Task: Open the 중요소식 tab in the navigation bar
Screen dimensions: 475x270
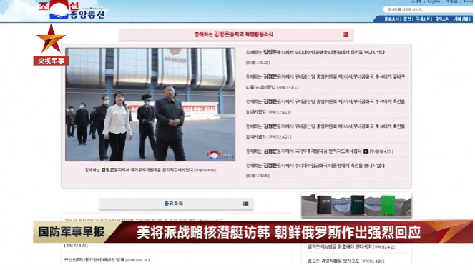Action: 392,19
